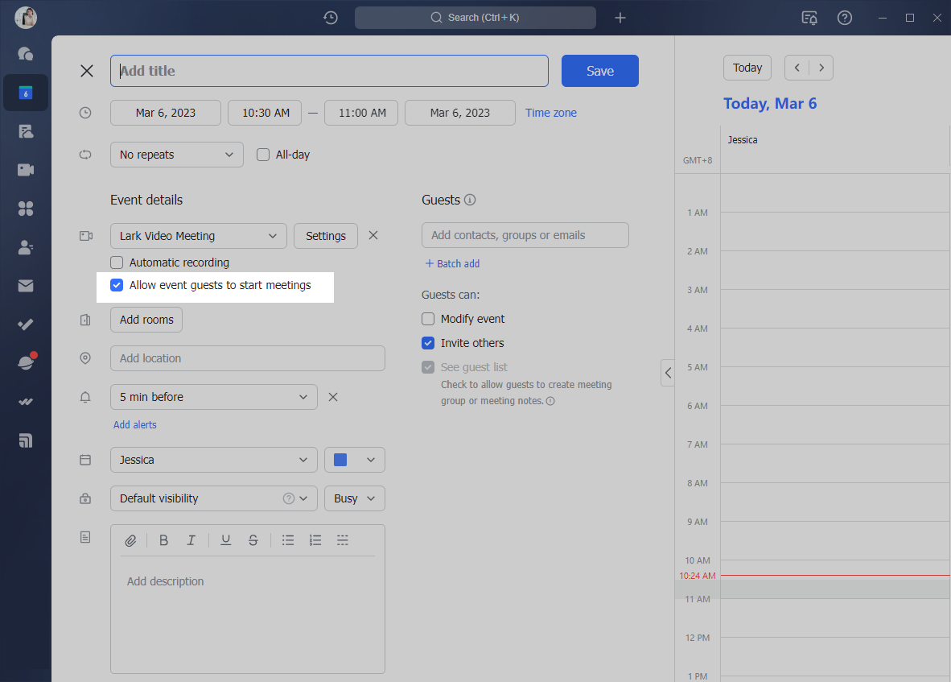Enable the Automatic recording checkbox
951x682 pixels.
(117, 262)
